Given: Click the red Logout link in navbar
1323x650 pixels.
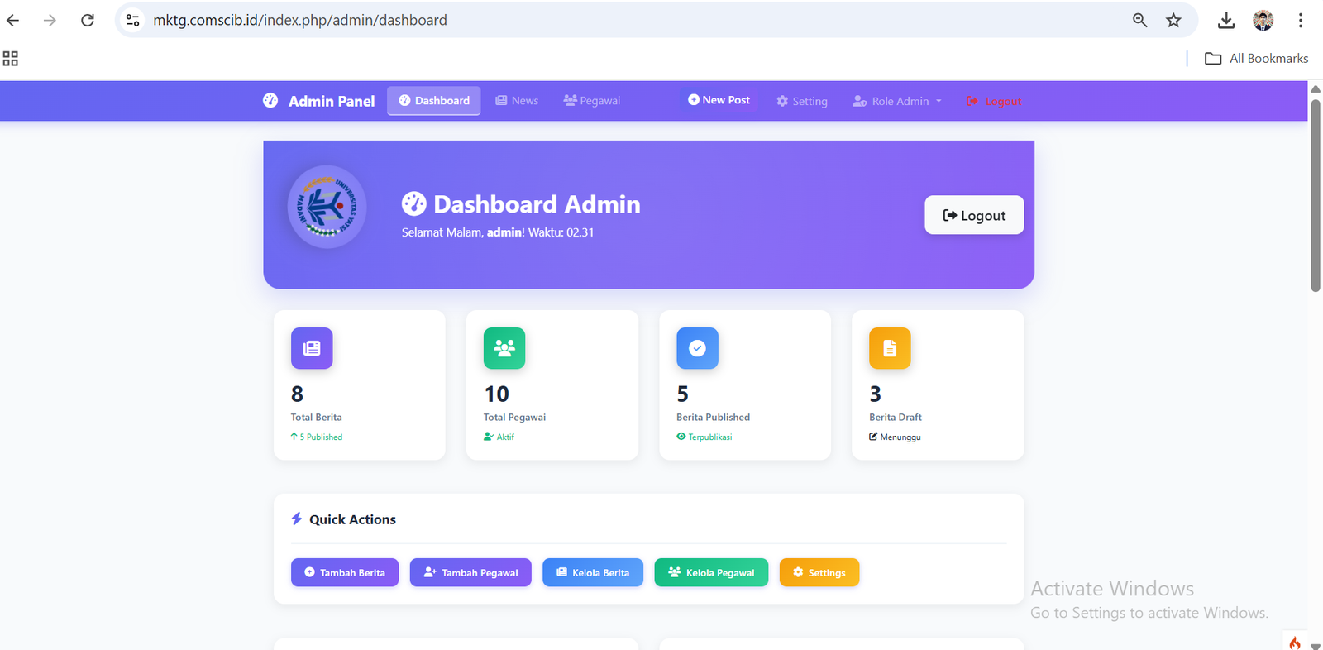Looking at the screenshot, I should 994,101.
